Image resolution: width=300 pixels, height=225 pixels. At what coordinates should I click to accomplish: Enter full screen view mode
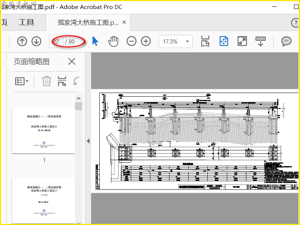[242, 41]
